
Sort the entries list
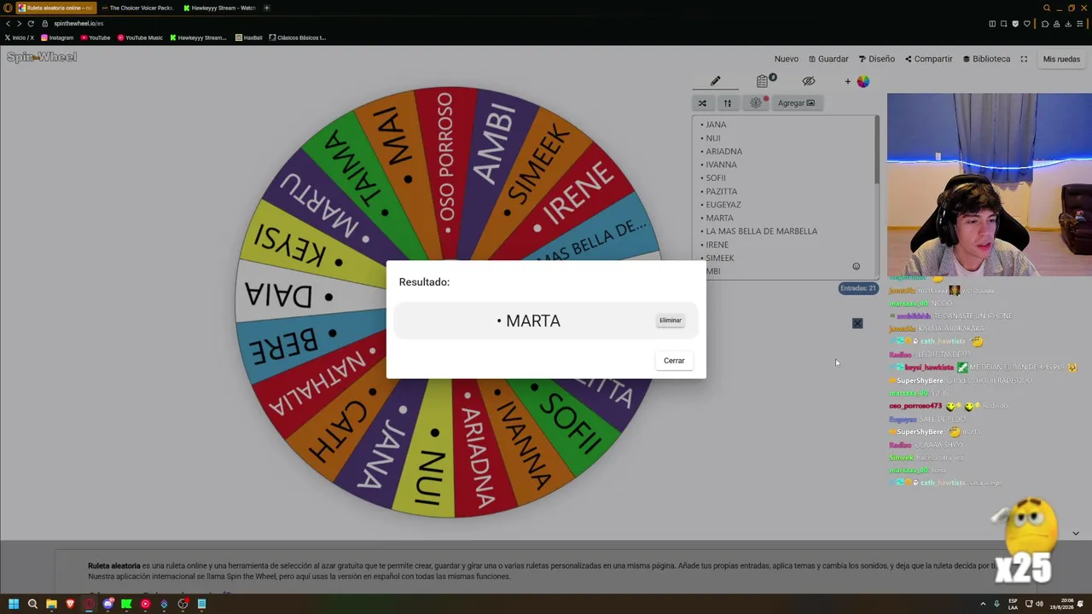[x=728, y=103]
